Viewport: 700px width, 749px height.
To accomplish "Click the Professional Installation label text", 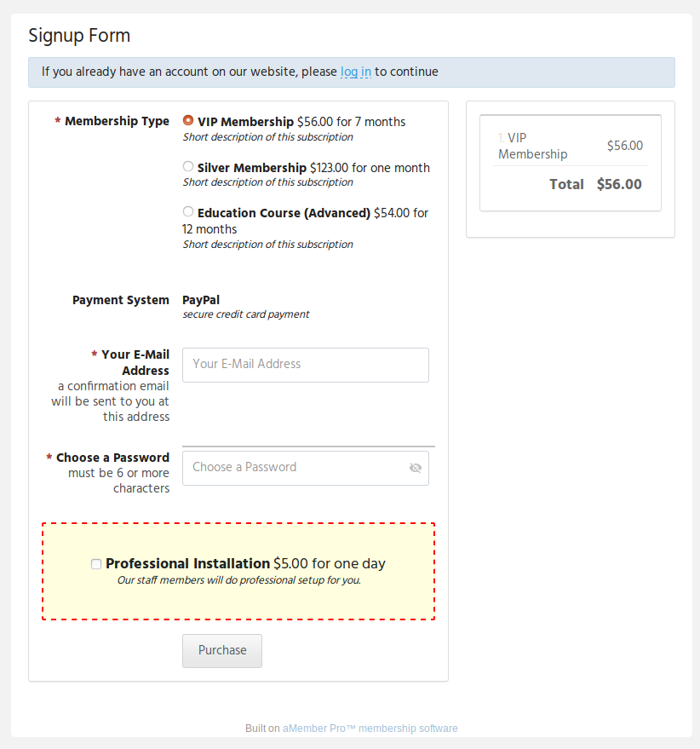I will coord(187,563).
